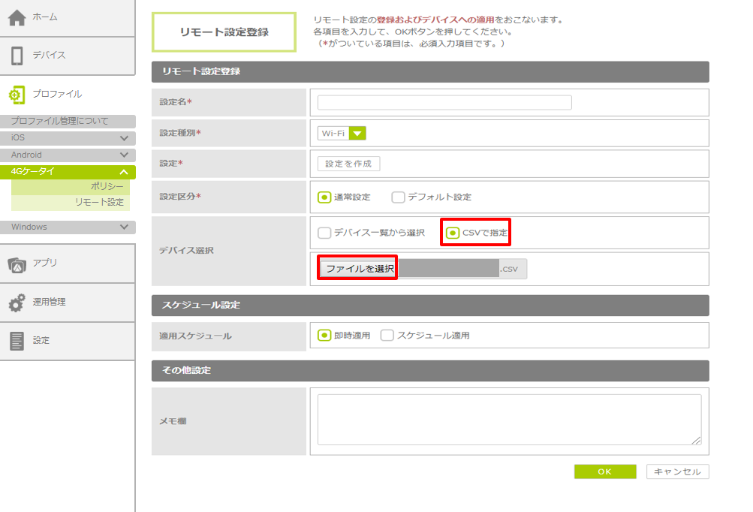753x512 pixels.
Task: Choose the CSVで指定 option
Action: tap(453, 233)
